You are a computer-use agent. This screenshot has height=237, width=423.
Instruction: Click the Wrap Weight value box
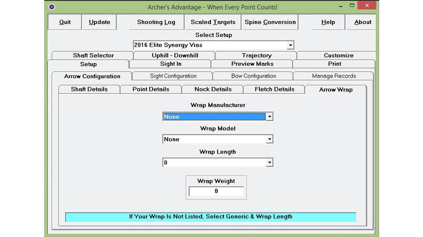pyautogui.click(x=216, y=191)
